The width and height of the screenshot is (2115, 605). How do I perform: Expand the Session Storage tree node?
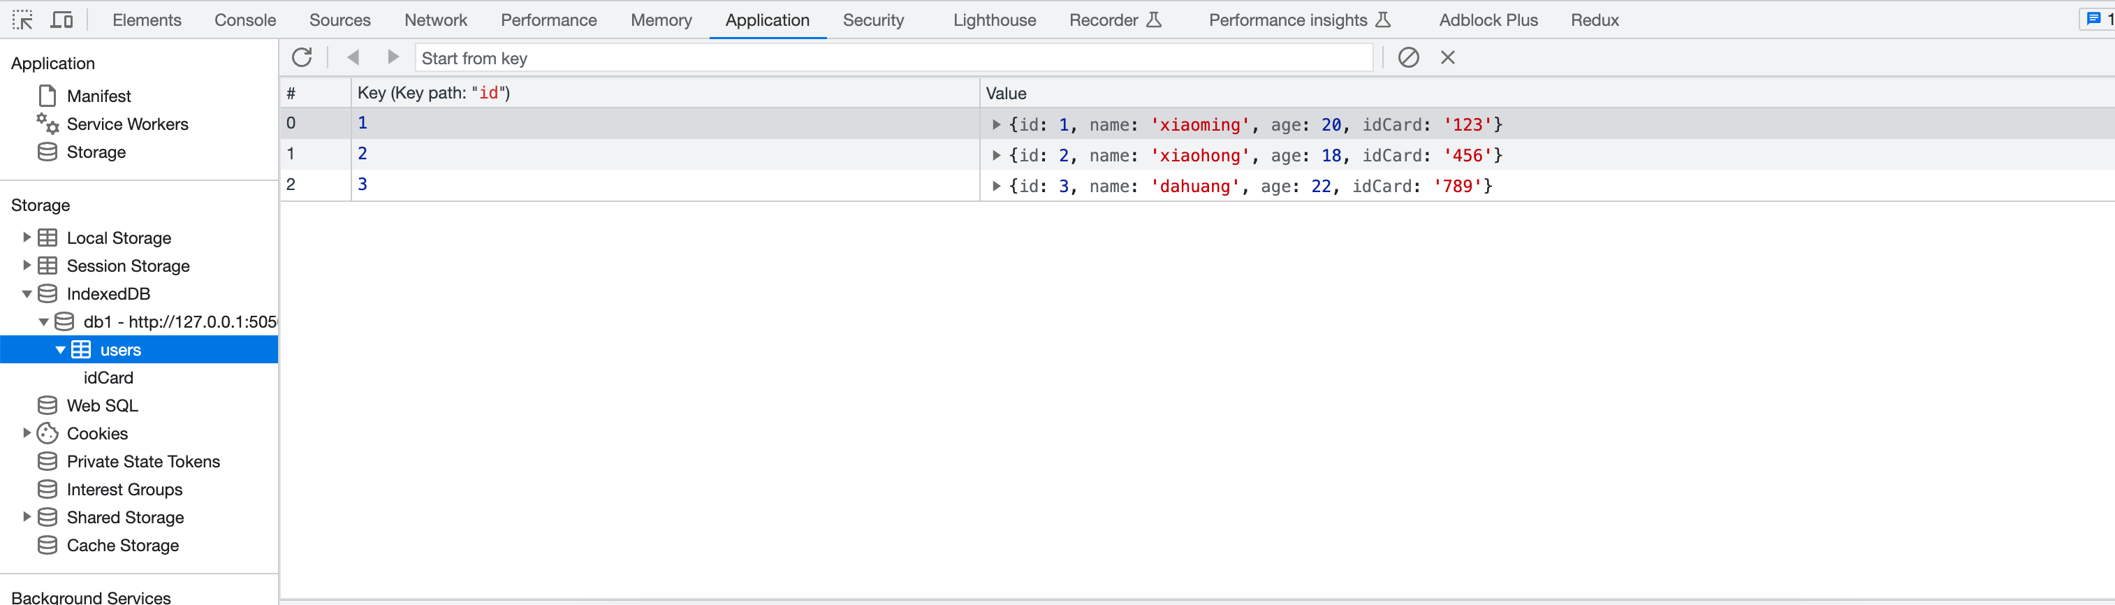pos(27,265)
